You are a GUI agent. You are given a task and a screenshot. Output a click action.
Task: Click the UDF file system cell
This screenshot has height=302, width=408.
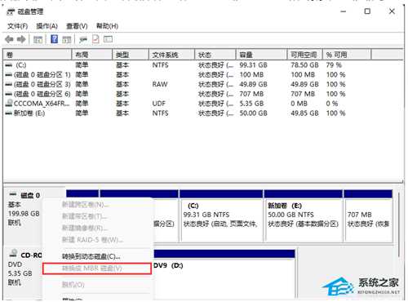coord(159,104)
